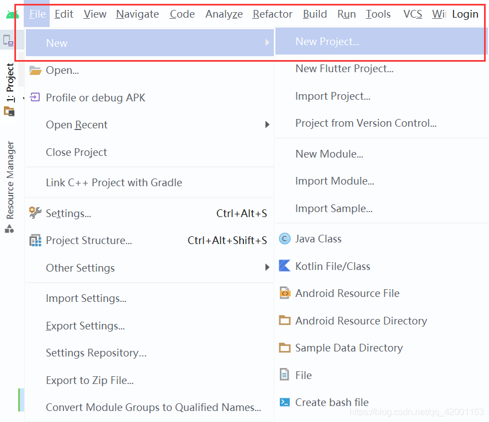Open Settings... menu entry
Image resolution: width=489 pixels, height=422 pixels.
(150, 213)
